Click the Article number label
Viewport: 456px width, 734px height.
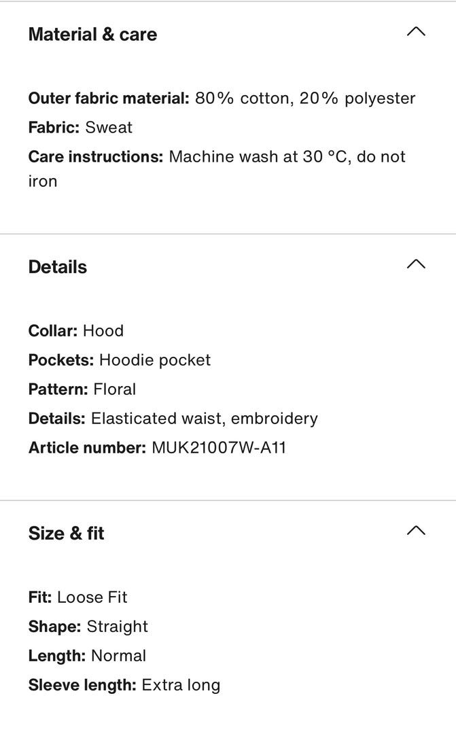pos(87,448)
